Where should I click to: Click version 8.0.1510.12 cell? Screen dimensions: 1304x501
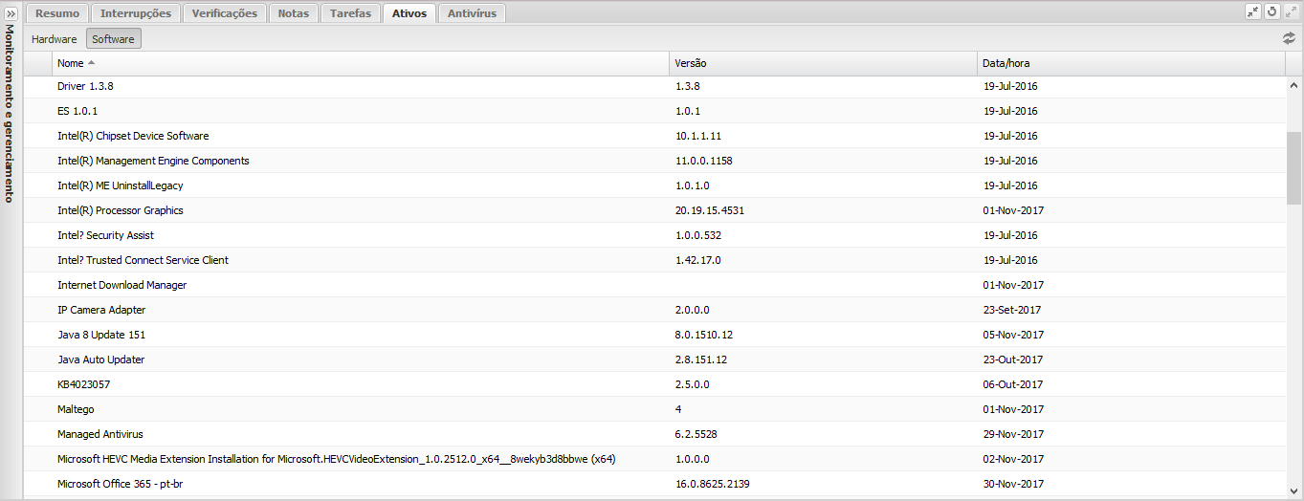tap(704, 335)
